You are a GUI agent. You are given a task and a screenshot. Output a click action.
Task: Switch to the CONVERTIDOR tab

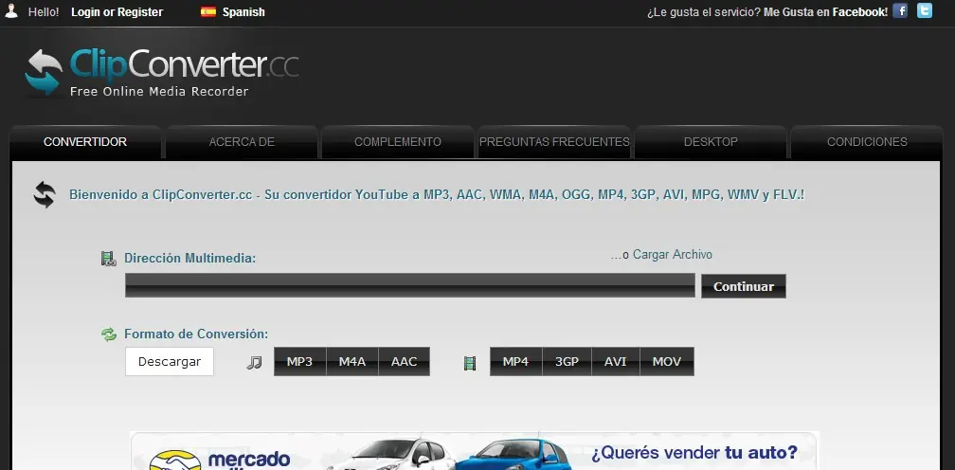click(85, 142)
